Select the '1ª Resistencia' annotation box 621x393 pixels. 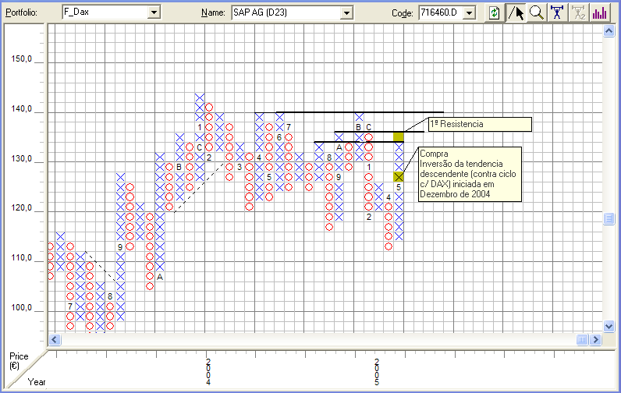(480, 125)
